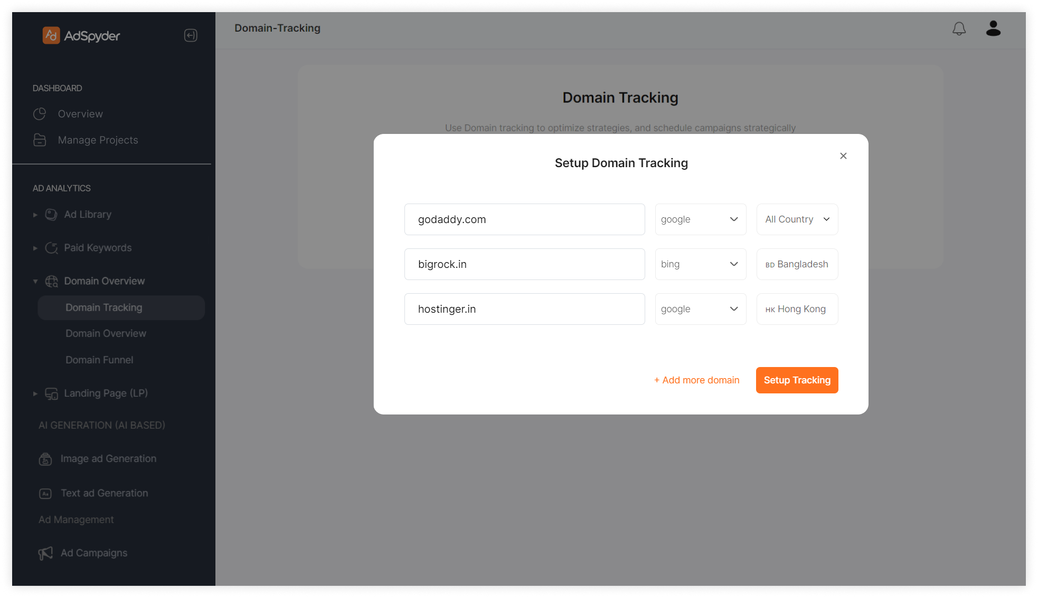
Task: Expand the Paid Keywords tree arrow
Action: click(35, 248)
